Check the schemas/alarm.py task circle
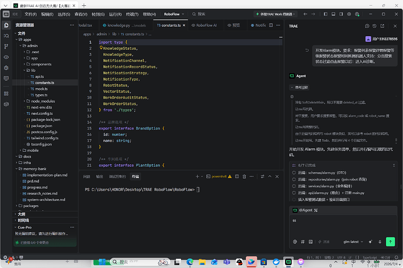The image size is (403, 268). click(294, 173)
